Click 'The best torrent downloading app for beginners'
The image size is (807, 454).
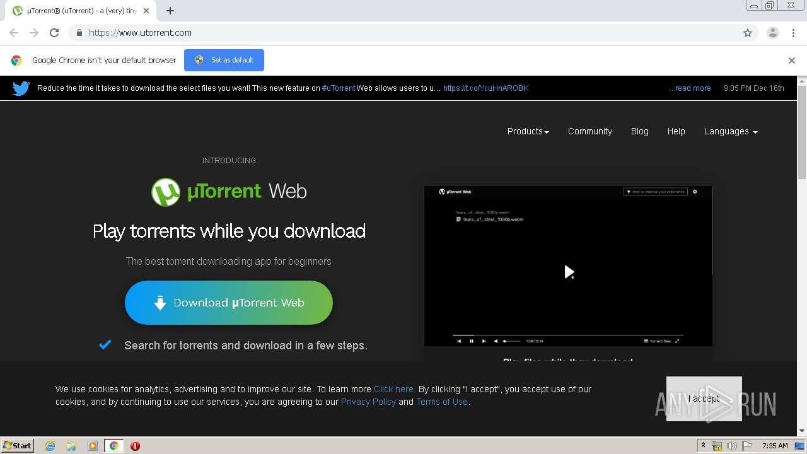coord(229,261)
